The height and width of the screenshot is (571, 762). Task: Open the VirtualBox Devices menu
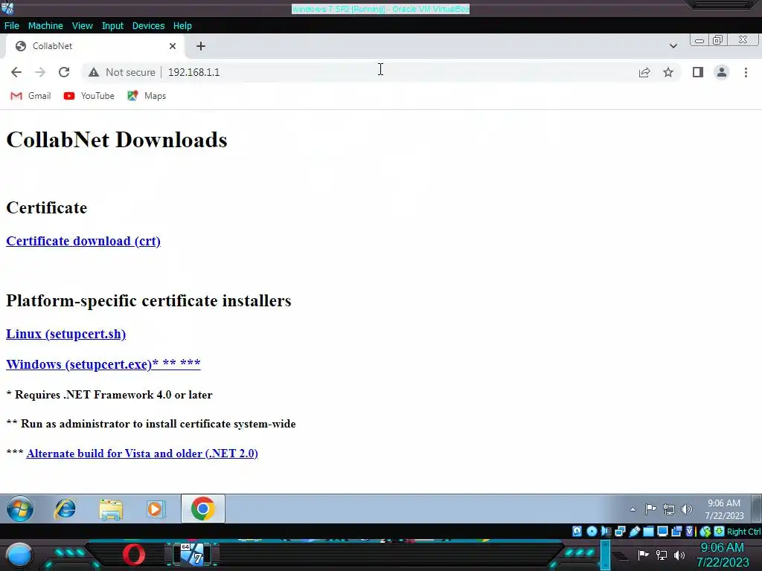[148, 26]
